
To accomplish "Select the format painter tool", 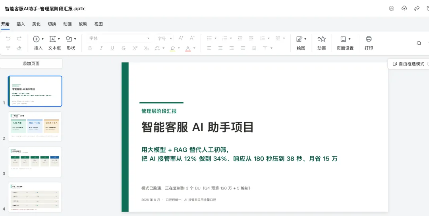I will pos(8,48).
